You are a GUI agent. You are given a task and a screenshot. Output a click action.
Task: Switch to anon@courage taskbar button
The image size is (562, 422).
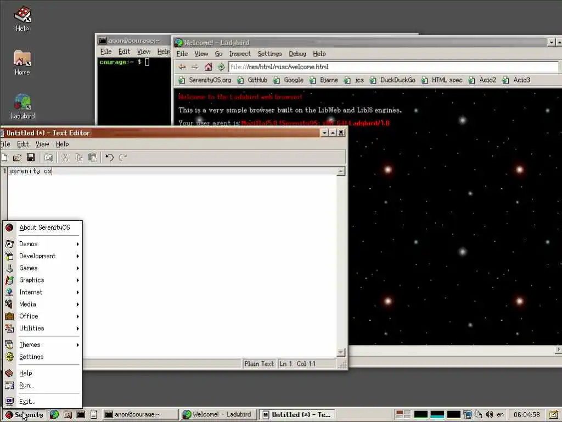pyautogui.click(x=140, y=414)
